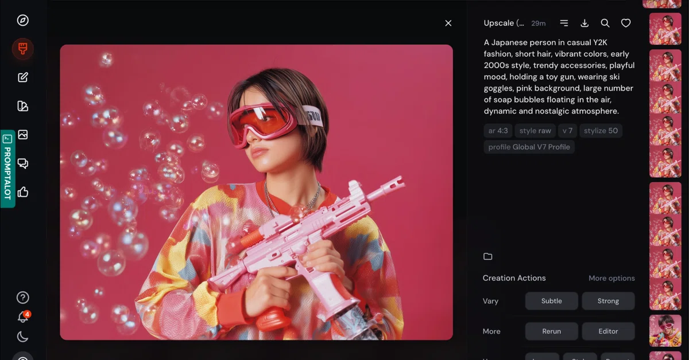Click the Rerun button

[x=551, y=331]
